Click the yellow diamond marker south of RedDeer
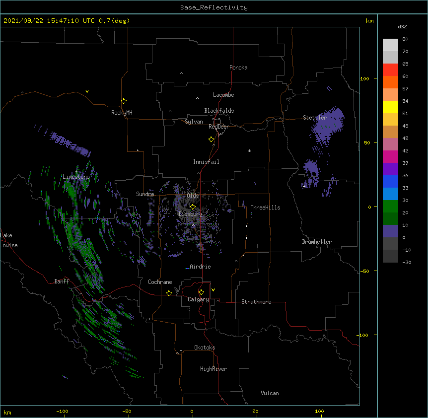 [x=212, y=139]
